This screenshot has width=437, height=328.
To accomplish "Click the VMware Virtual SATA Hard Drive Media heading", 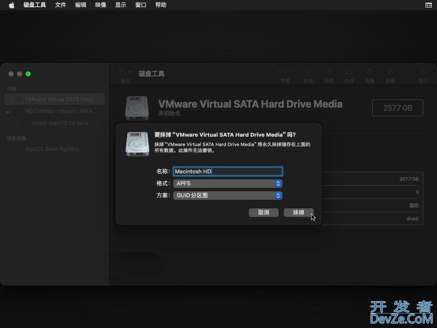I will pos(250,104).
